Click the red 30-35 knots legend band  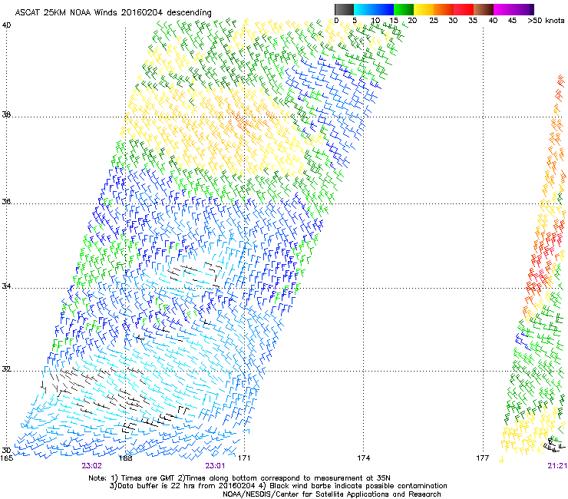[464, 9]
